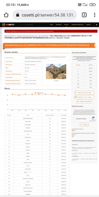This screenshot has height=197, width=99.
Task: Click the Czas online column header
Action: click(x=64, y=115)
